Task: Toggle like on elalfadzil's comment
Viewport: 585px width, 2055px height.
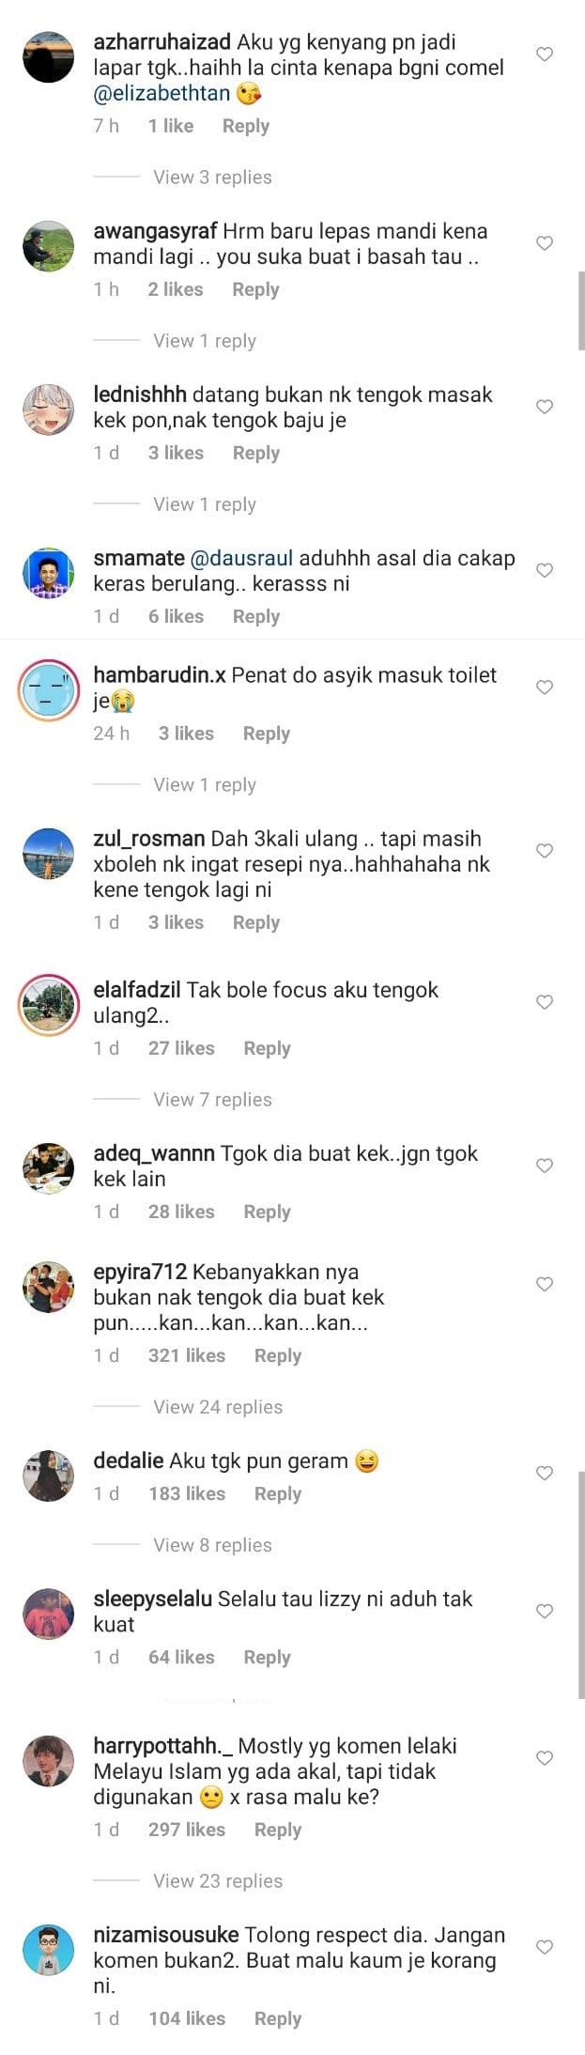Action: [544, 1002]
